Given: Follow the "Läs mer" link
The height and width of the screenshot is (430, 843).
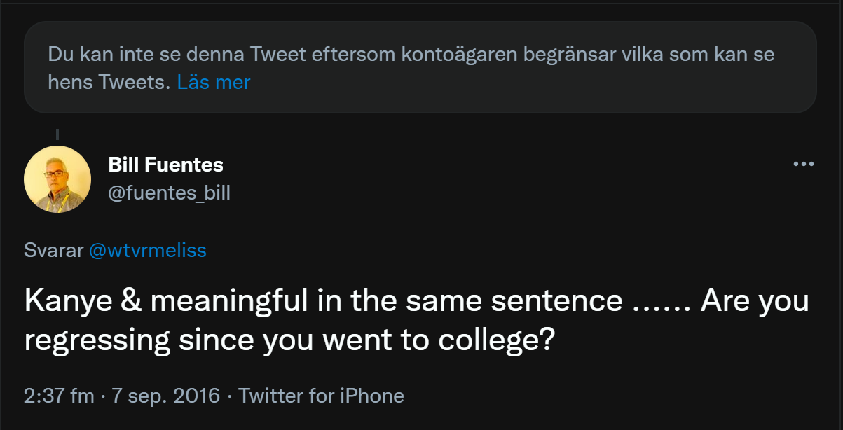Looking at the screenshot, I should point(214,82).
